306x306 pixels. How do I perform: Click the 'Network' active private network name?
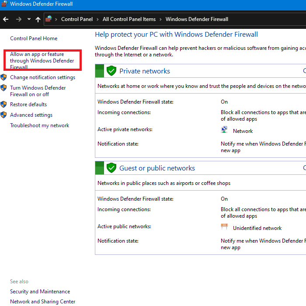point(243,131)
